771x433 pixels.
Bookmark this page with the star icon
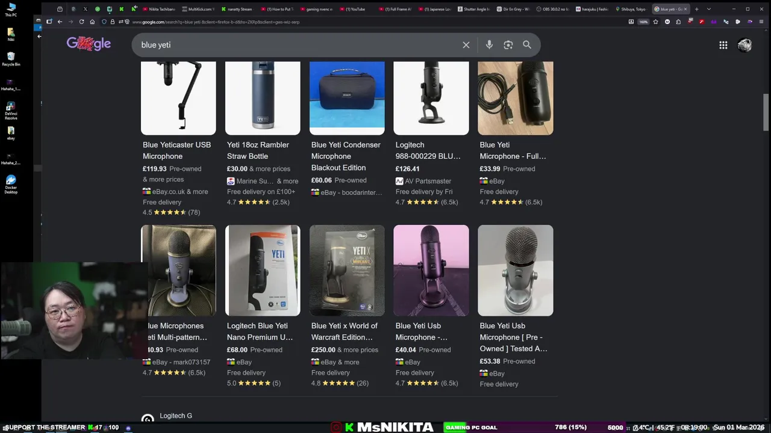point(655,22)
